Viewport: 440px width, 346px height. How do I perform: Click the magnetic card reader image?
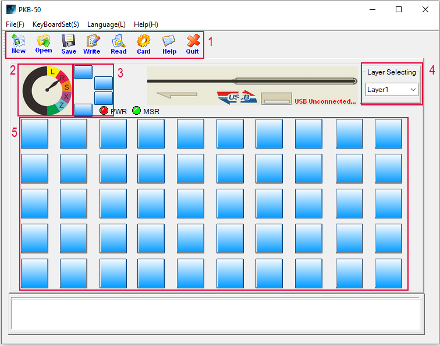tap(252, 85)
